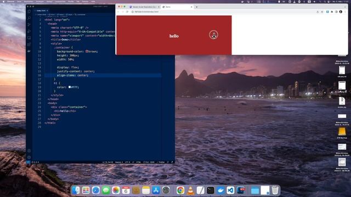Open Remote Explorer in VS Code sidebar
This screenshot has width=351, height=197.
pos(29,38)
